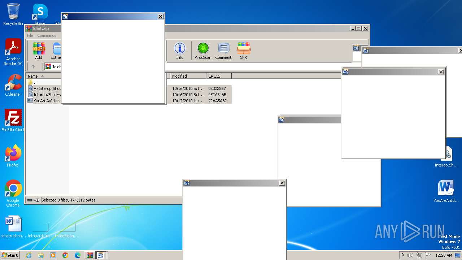Sort by the Name column header
The image size is (462, 260).
coord(43,76)
